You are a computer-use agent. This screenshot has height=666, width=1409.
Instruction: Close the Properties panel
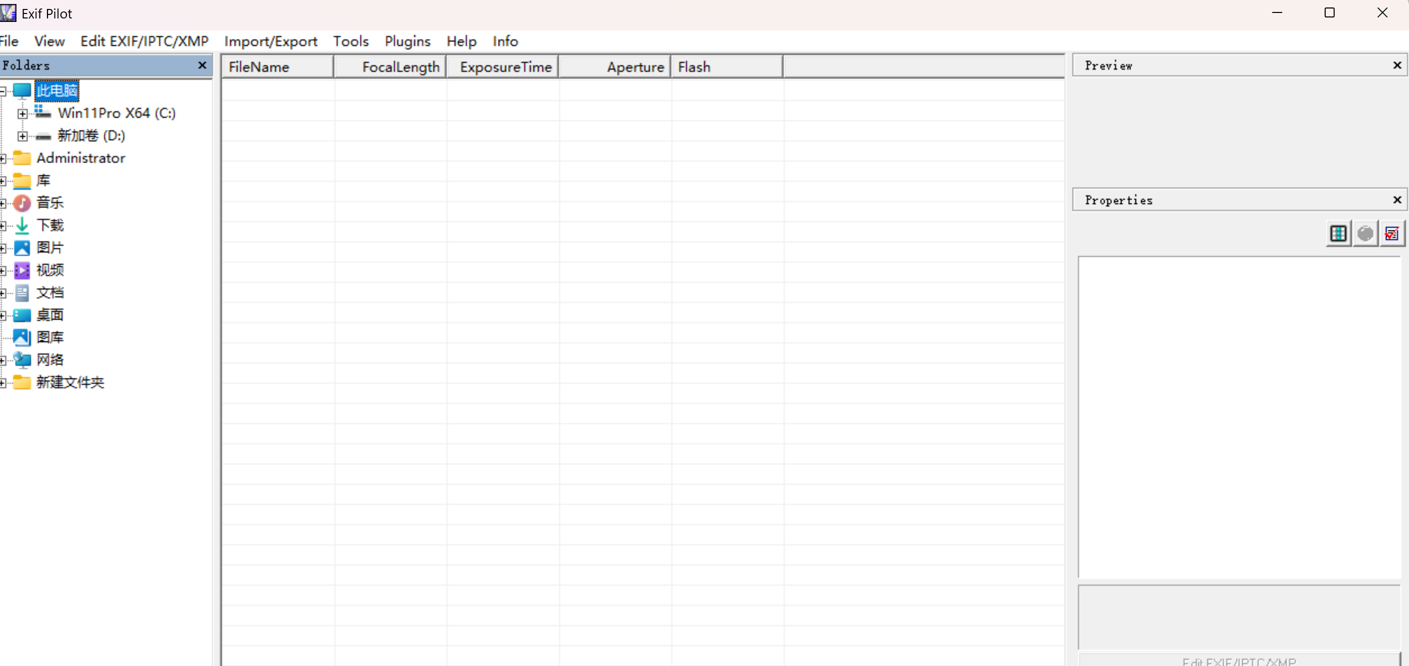point(1397,199)
